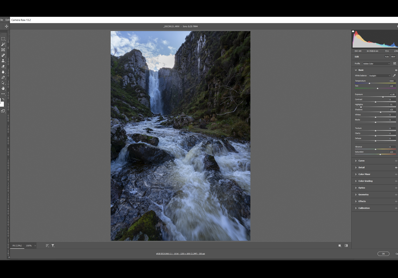Open the profile browser grid icon
The height and width of the screenshot is (278, 398).
coord(394,64)
